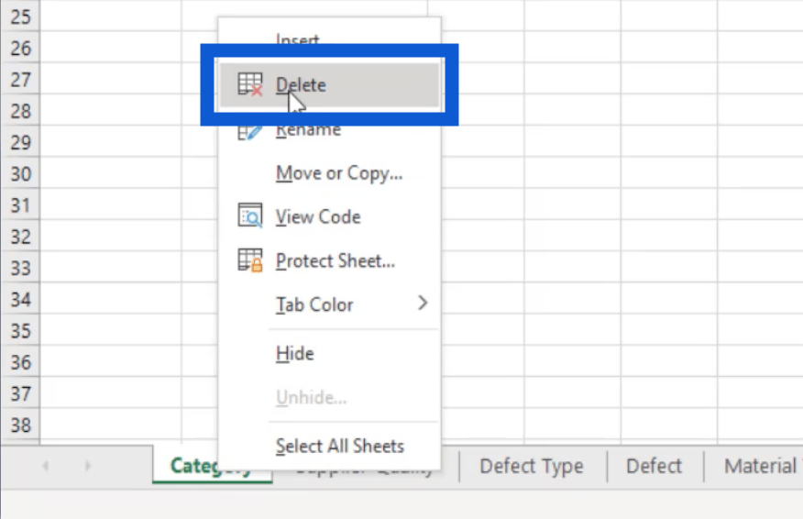The width and height of the screenshot is (803, 519).
Task: Select row header 29
Action: tap(20, 142)
